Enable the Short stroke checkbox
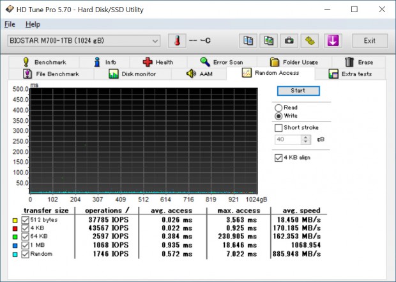 pos(278,128)
